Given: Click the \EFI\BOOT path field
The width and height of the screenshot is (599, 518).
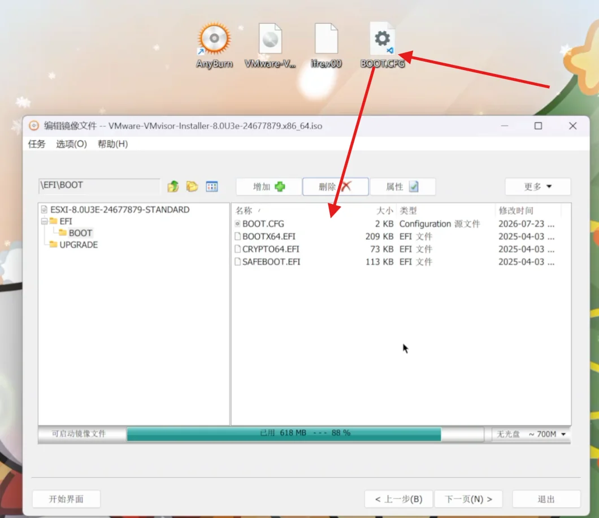Looking at the screenshot, I should click(x=99, y=186).
